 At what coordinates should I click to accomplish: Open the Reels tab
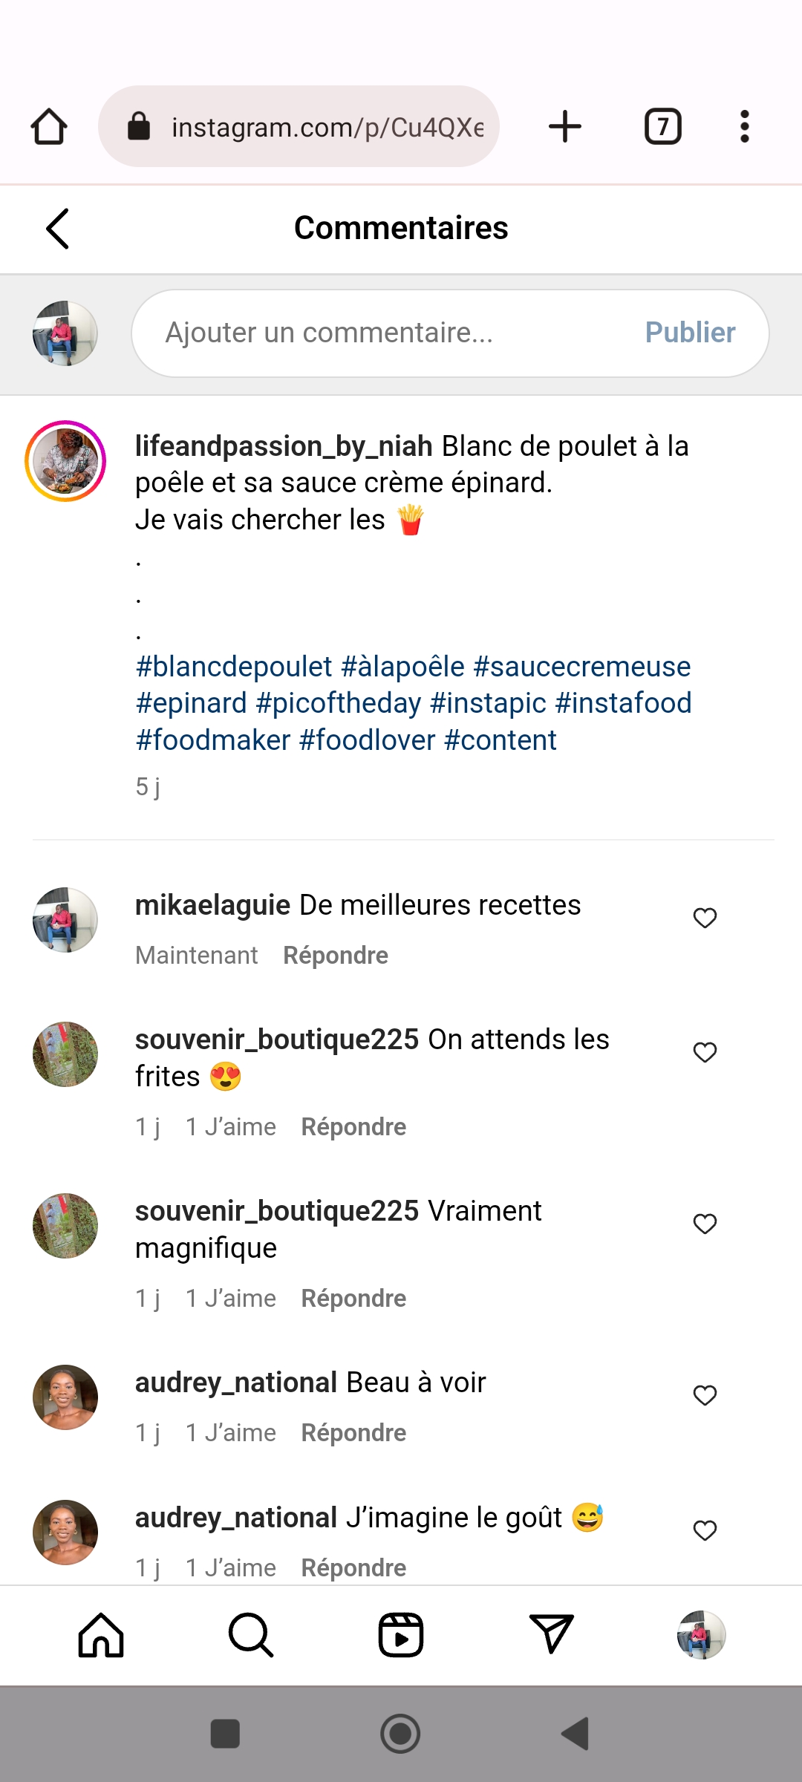click(x=401, y=1635)
